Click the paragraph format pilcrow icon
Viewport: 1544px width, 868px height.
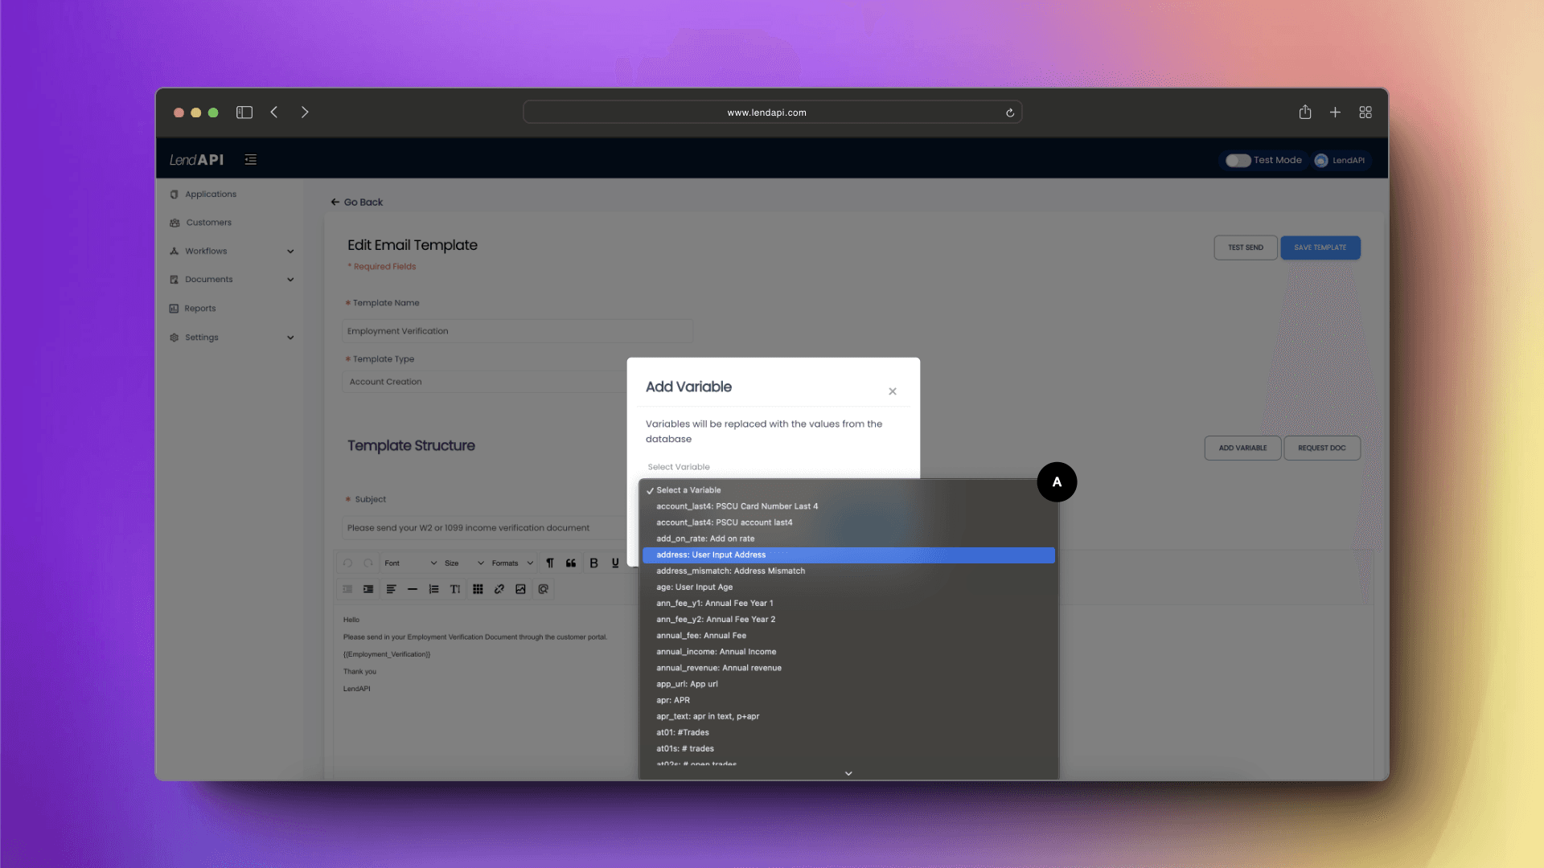(550, 563)
